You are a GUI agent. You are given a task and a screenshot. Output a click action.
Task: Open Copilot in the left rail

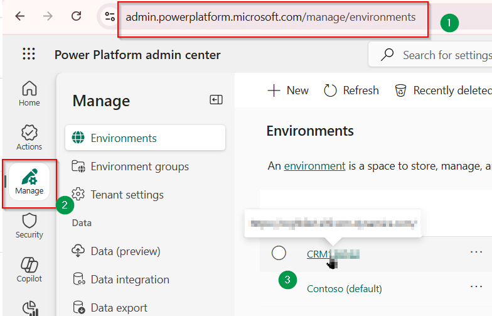[x=29, y=270]
